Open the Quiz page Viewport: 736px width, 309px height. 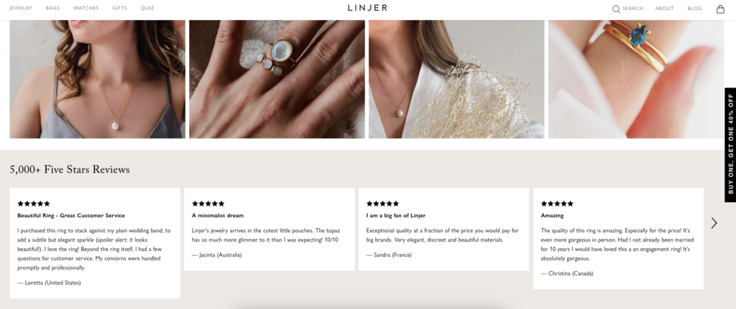click(x=147, y=9)
